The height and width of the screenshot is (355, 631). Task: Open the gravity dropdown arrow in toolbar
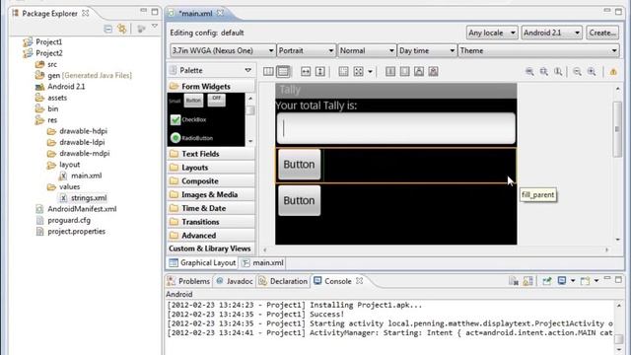(x=370, y=72)
